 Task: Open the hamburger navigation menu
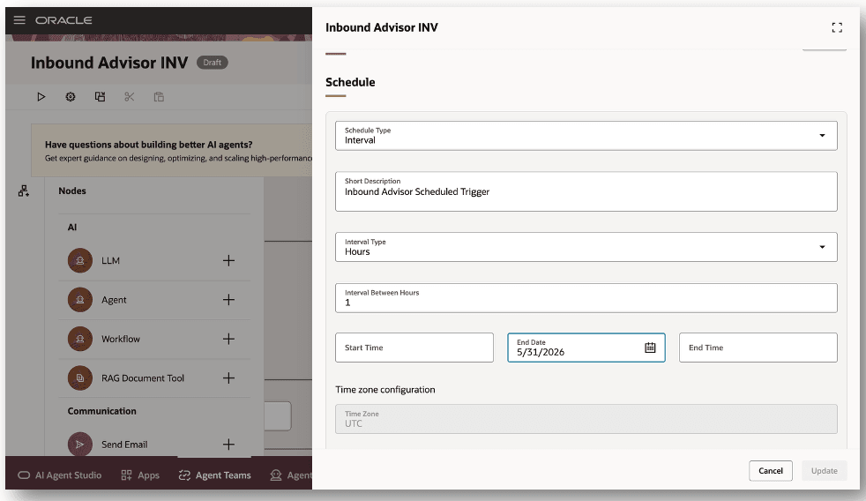point(19,20)
